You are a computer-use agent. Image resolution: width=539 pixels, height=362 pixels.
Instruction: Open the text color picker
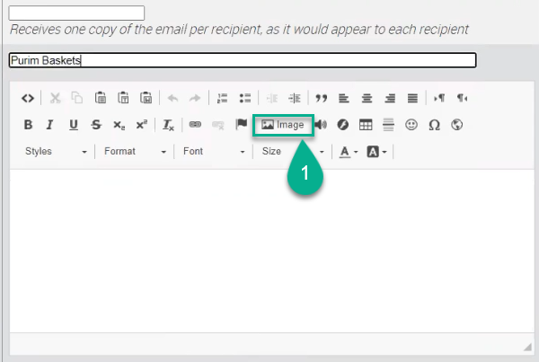click(x=349, y=152)
